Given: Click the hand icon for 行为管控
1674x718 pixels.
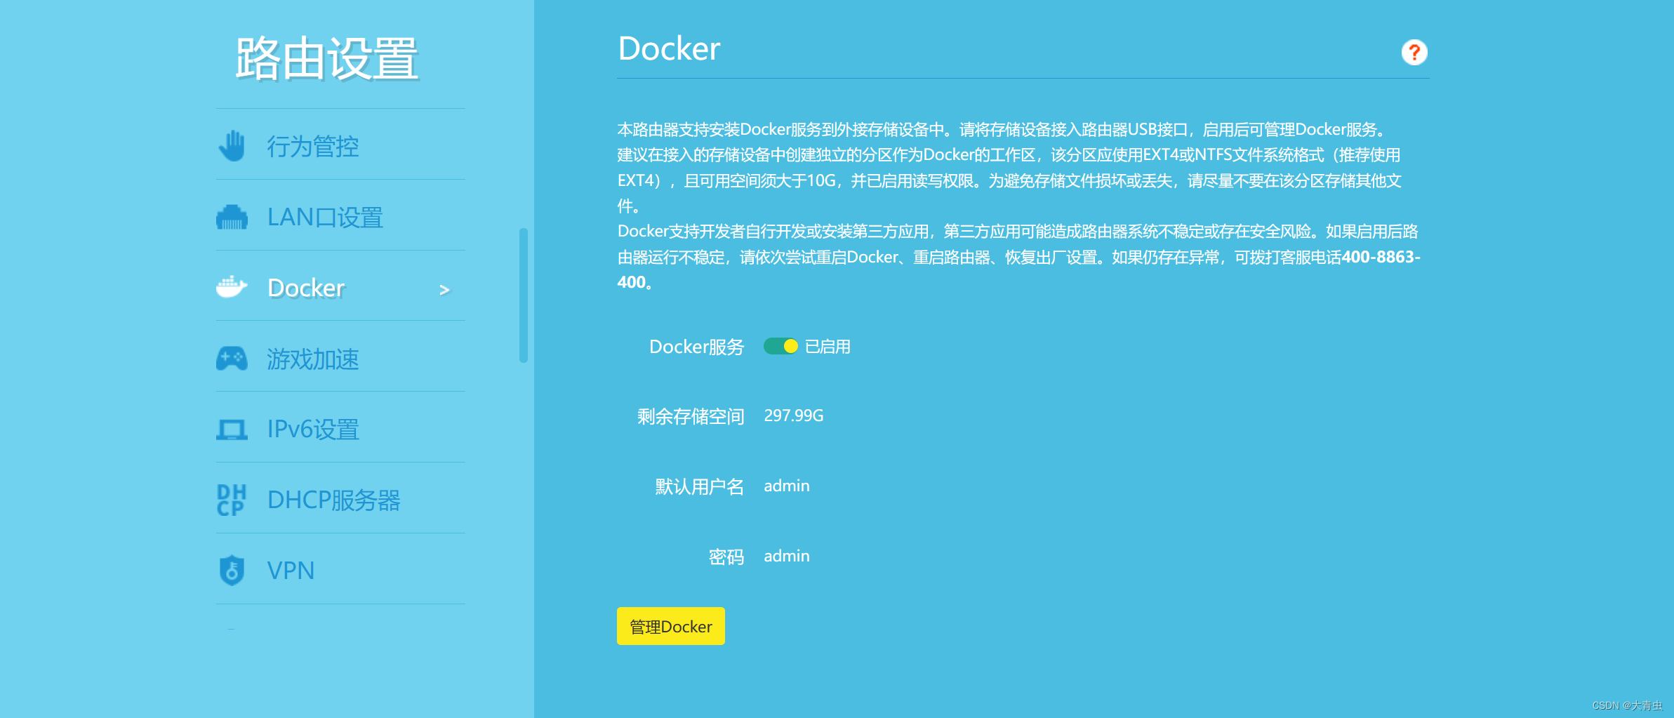Looking at the screenshot, I should coord(232,146).
